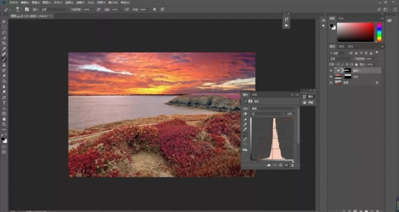Select the Crop tool
Image resolution: width=399 pixels, height=212 pixels.
pyautogui.click(x=4, y=43)
